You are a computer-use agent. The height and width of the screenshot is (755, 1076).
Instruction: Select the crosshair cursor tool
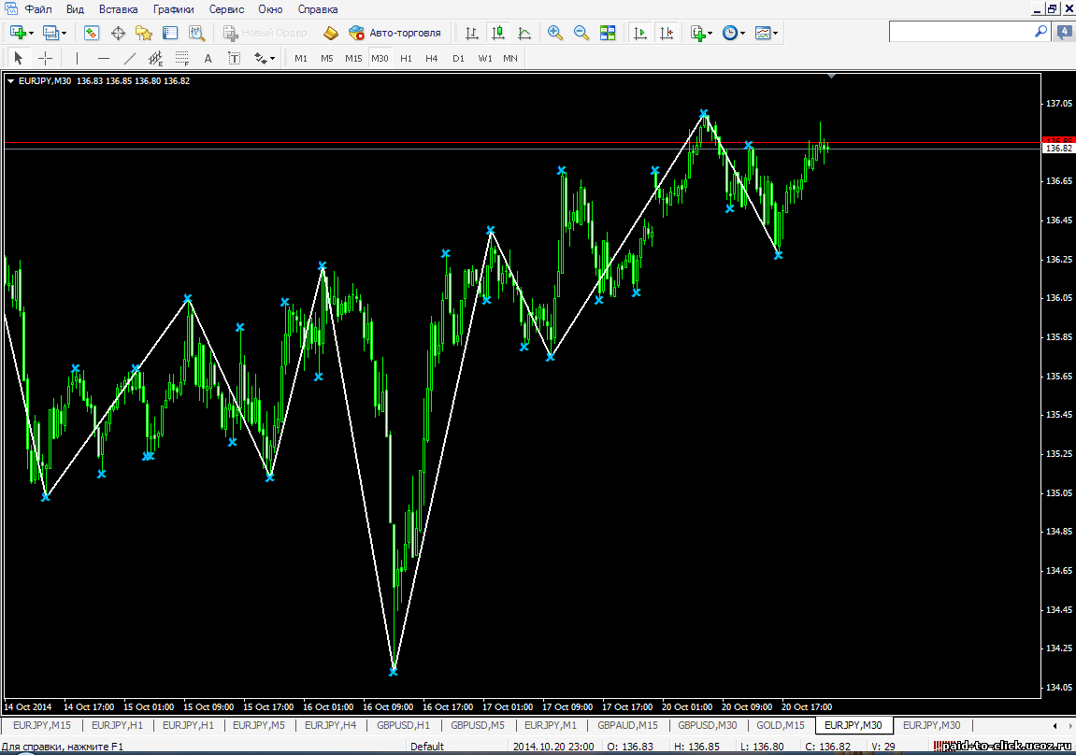coord(45,58)
